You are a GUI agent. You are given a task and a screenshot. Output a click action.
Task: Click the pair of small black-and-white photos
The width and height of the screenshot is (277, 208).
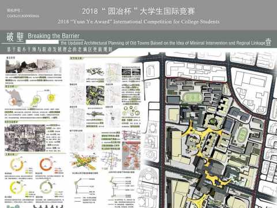pyautogui.click(x=131, y=72)
